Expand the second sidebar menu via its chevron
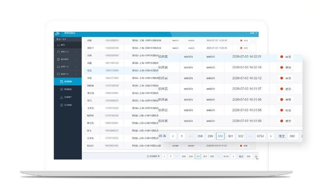Image resolution: width=334 pixels, height=190 pixels. coord(76,52)
